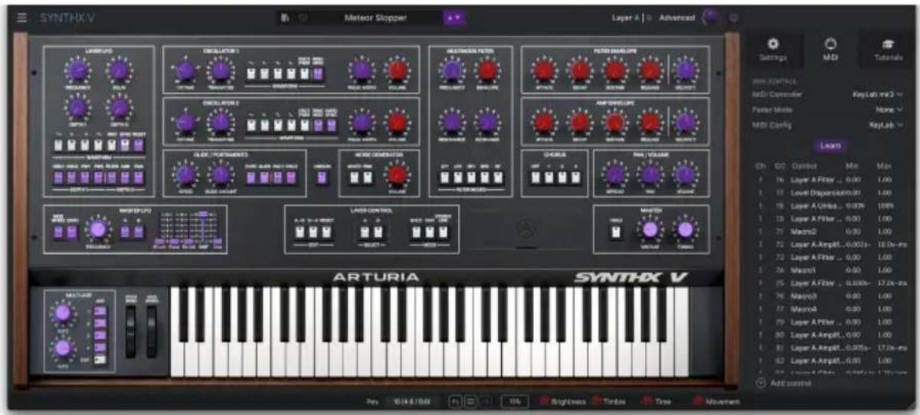
Task: Click Multimode Filter Frequency knob
Action: [451, 72]
